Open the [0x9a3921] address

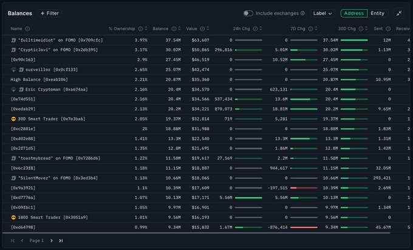(23, 188)
